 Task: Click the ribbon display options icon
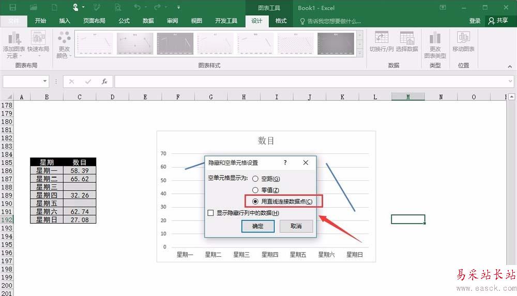click(443, 7)
